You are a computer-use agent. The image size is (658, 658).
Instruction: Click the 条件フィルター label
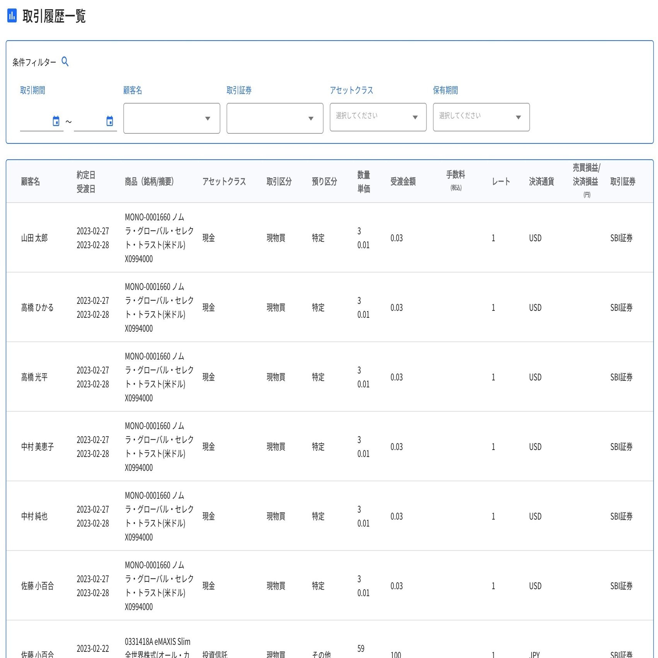point(34,62)
